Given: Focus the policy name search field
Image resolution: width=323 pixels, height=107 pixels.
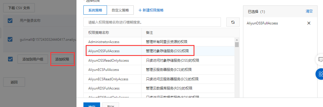Looking at the screenshot, I should 152,22.
